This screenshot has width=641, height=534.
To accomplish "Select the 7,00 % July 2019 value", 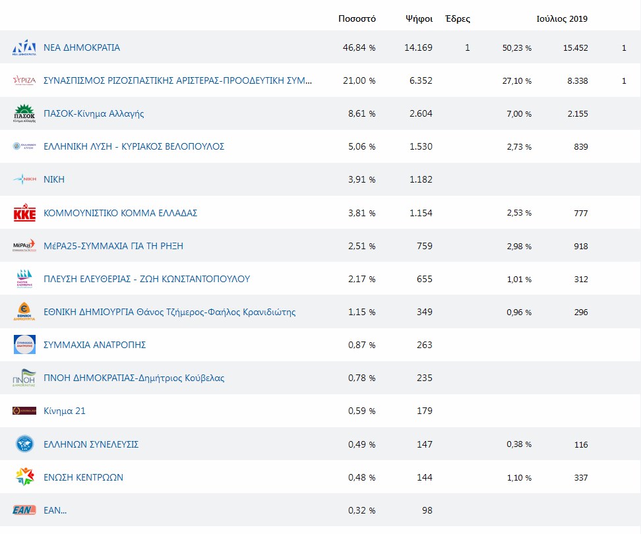I will coord(519,114).
